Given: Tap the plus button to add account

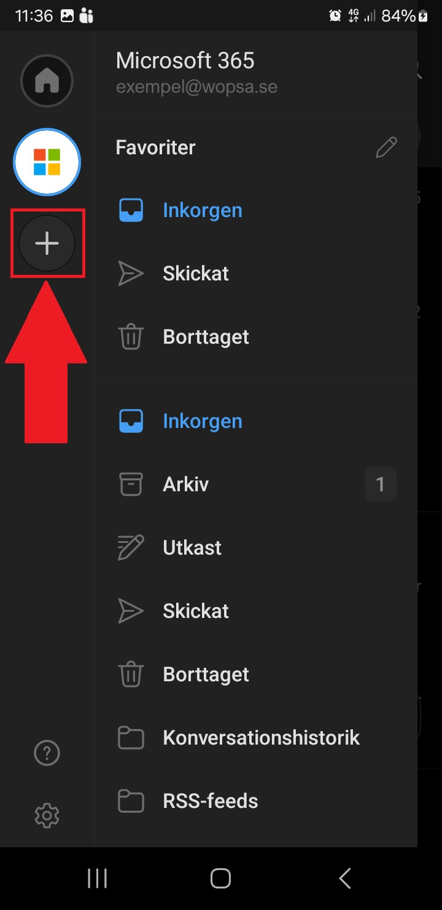Looking at the screenshot, I should (x=47, y=244).
